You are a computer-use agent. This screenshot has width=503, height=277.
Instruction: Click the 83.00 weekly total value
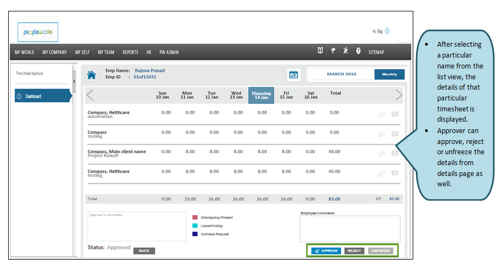(x=334, y=199)
